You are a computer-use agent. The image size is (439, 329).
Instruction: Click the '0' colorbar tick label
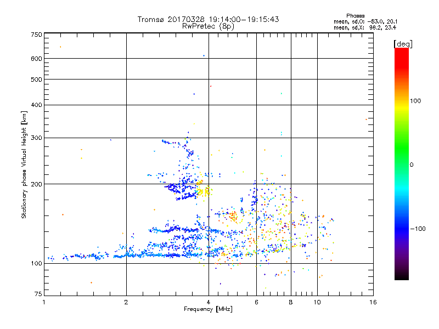[x=412, y=165]
